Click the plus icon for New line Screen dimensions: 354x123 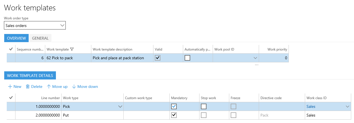(x=10, y=86)
